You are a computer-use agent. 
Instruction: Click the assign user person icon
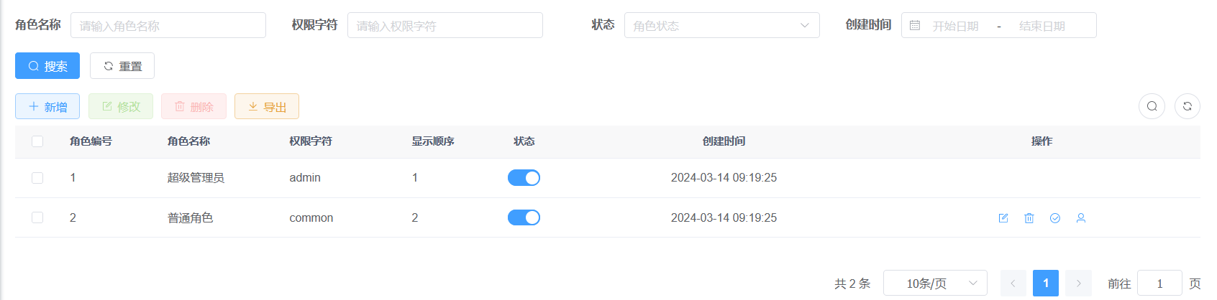click(1081, 218)
